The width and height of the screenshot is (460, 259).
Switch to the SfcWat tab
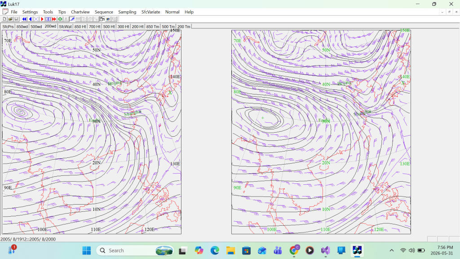(x=65, y=27)
